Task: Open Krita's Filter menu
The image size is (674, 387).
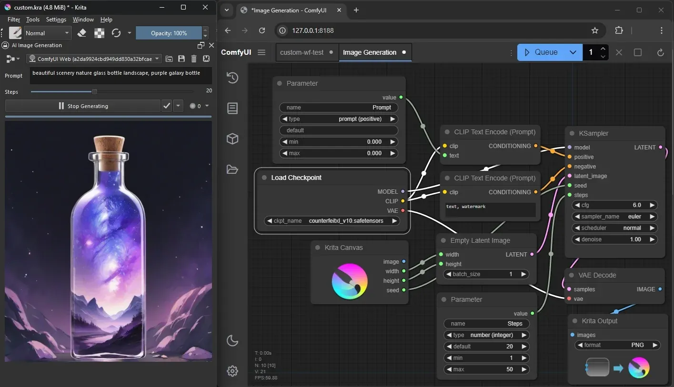Action: click(x=14, y=20)
